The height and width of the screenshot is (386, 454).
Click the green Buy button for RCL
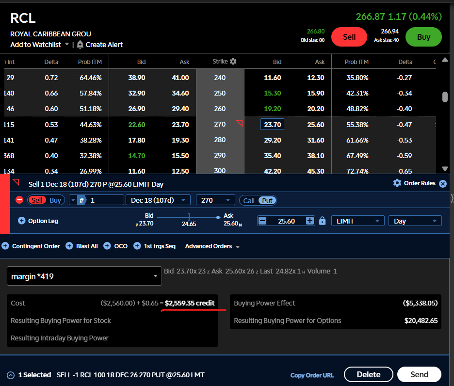pos(423,37)
